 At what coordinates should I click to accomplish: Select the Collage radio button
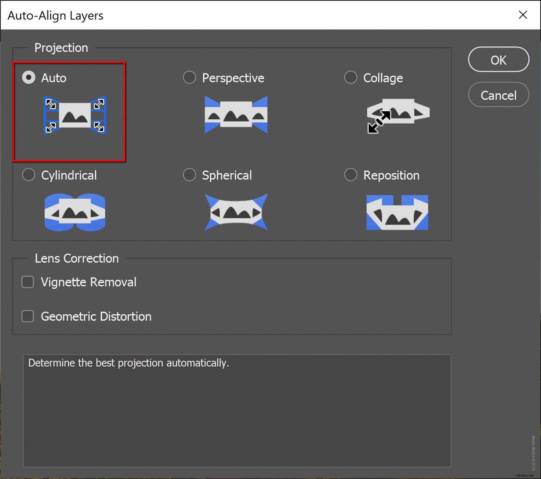click(351, 77)
